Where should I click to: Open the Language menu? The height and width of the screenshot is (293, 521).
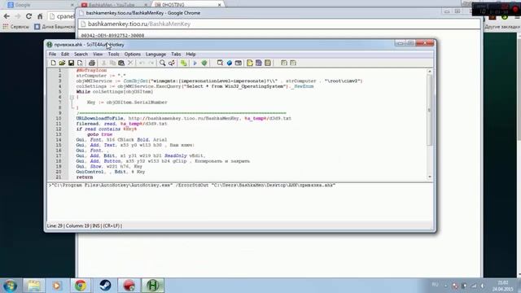click(x=155, y=55)
